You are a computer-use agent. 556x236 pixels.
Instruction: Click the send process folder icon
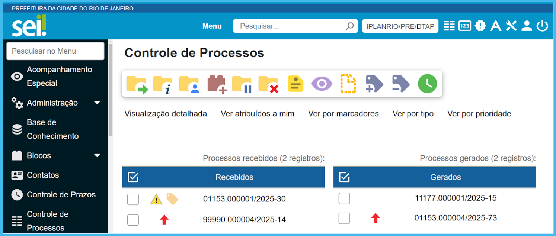pyautogui.click(x=137, y=84)
